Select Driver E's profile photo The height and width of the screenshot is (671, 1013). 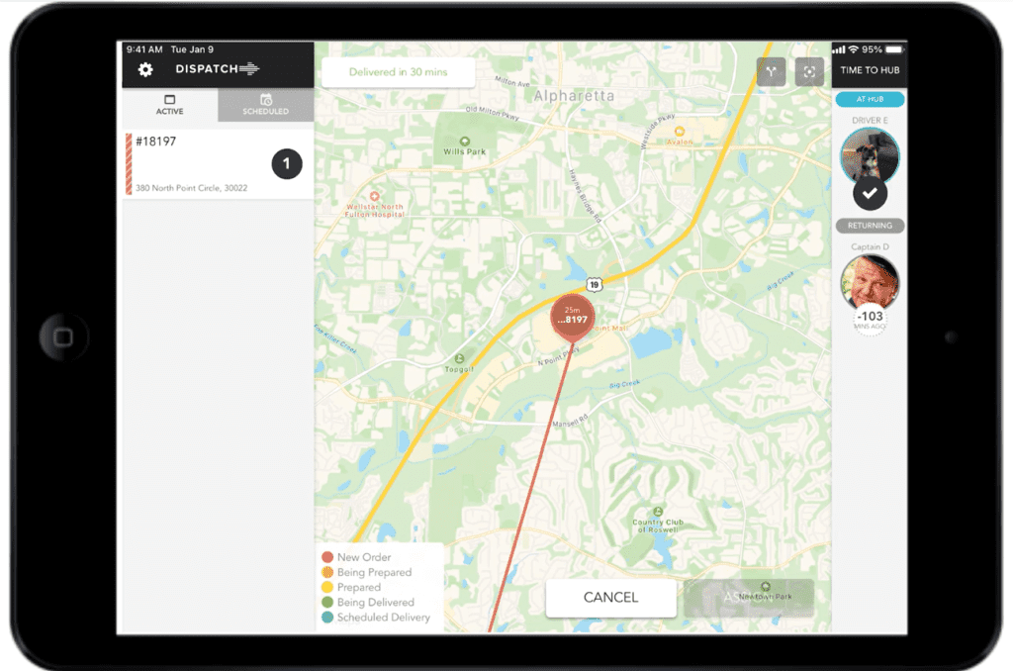870,155
